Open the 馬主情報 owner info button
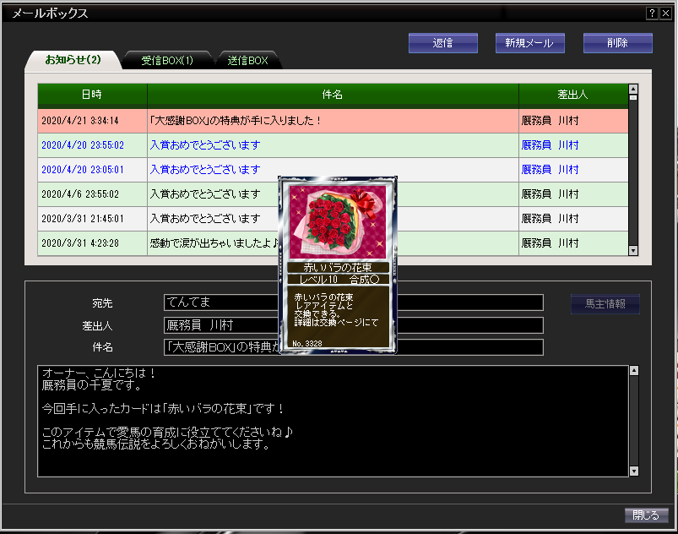 pos(605,304)
